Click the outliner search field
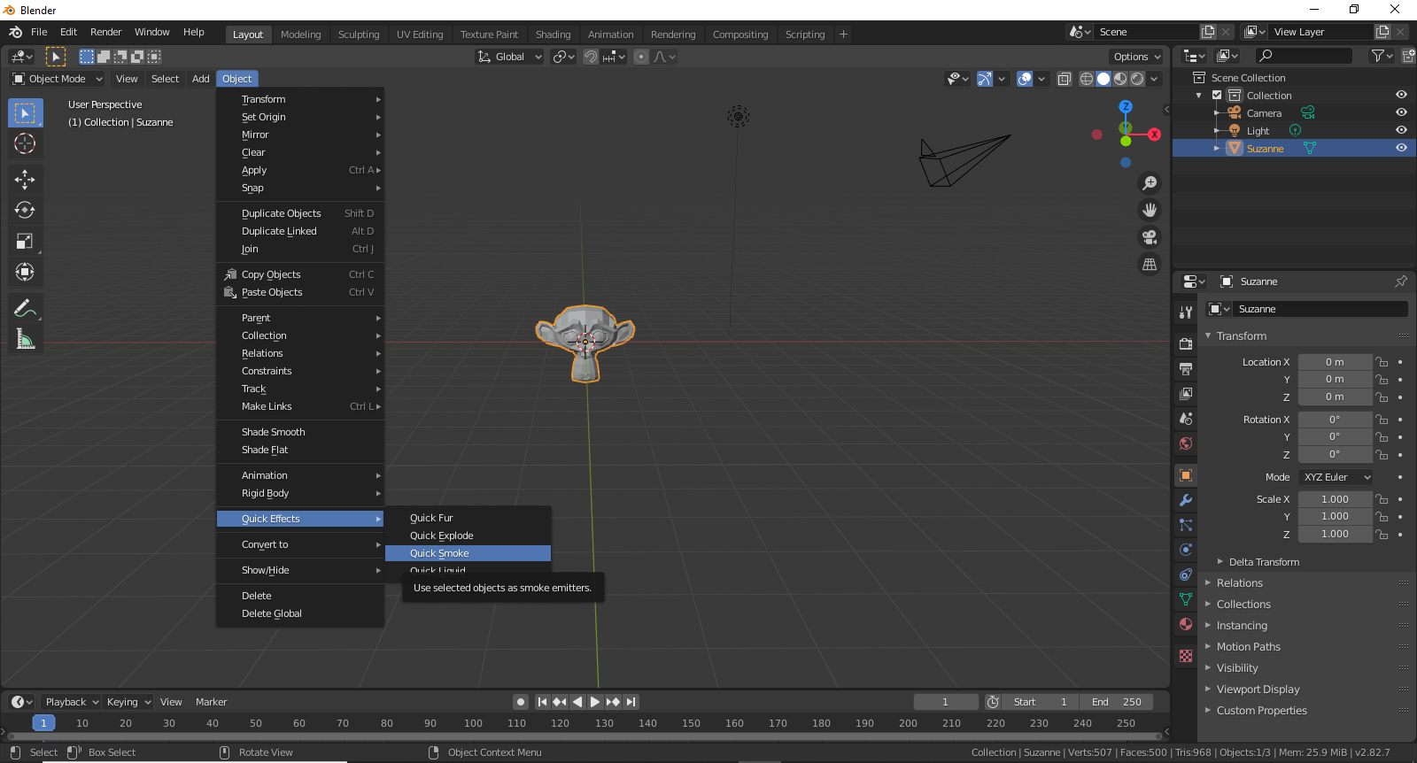Screen dimensions: 1417x763 click(x=1304, y=56)
